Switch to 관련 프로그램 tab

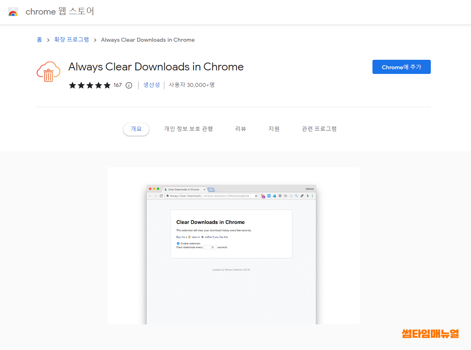coord(319,129)
